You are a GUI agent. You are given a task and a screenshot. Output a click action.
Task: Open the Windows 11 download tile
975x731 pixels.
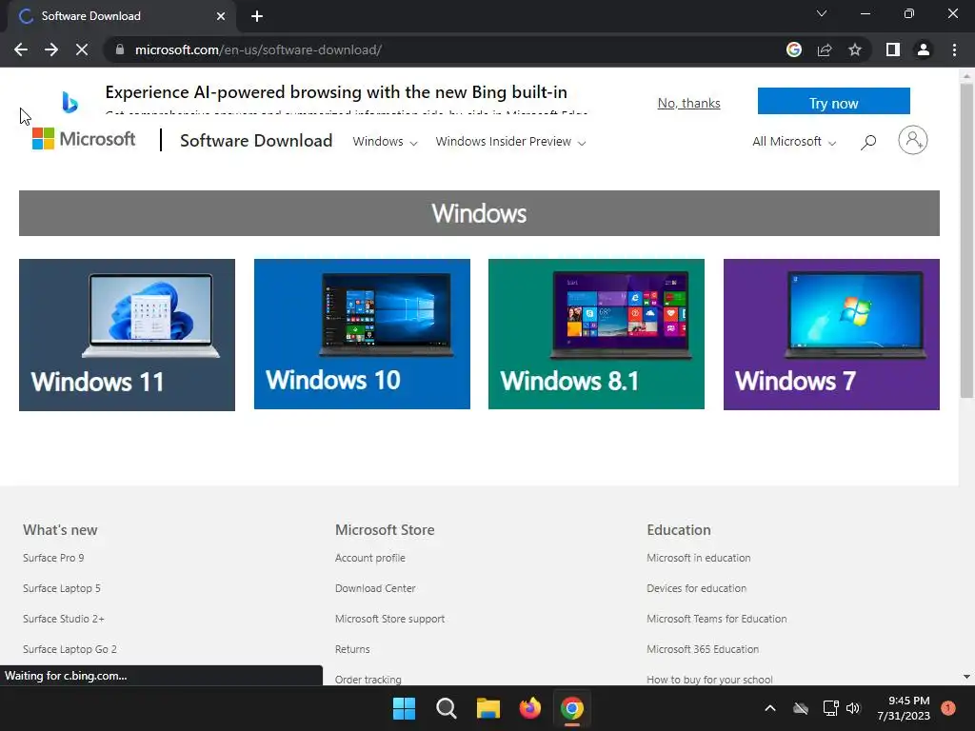click(127, 334)
